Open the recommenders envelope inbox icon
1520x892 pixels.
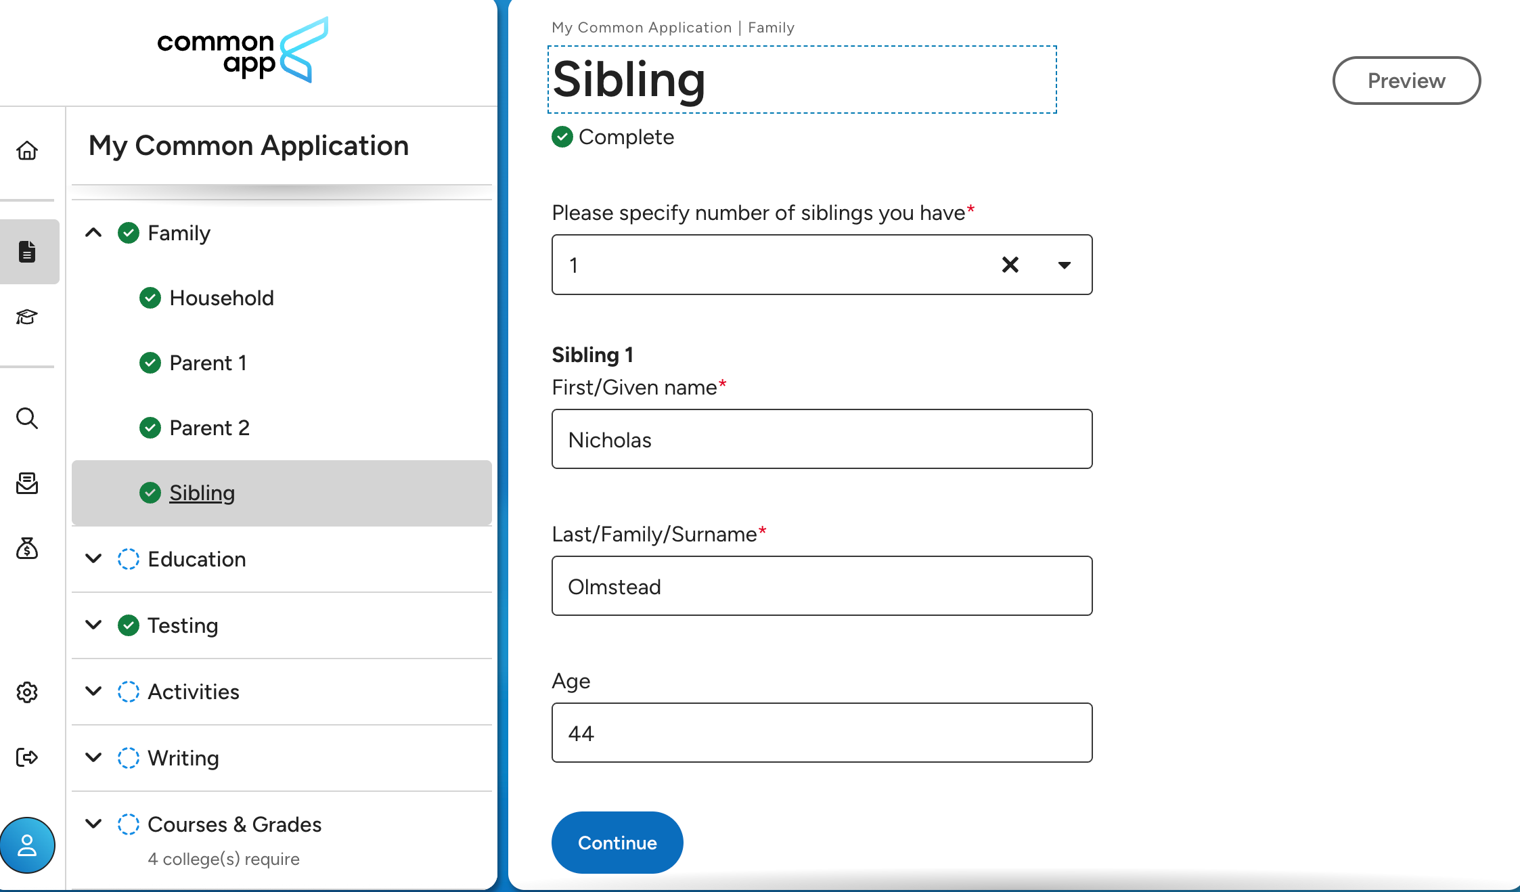coord(27,483)
